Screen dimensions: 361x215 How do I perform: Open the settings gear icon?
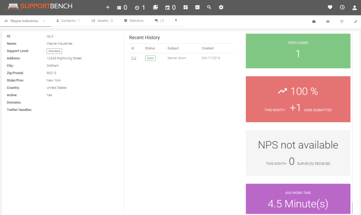pos(221,8)
